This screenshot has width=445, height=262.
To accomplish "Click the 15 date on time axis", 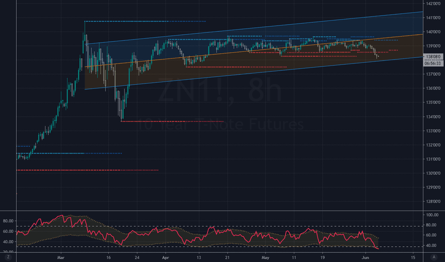I will (413, 257).
